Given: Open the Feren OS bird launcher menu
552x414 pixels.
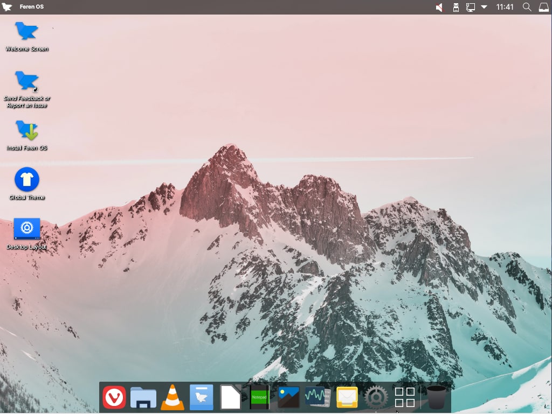Looking at the screenshot, I should [x=6, y=6].
